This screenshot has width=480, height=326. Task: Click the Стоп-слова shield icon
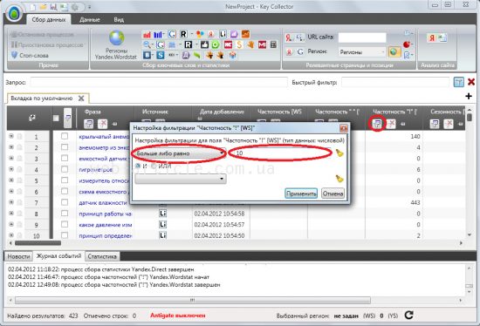point(14,55)
